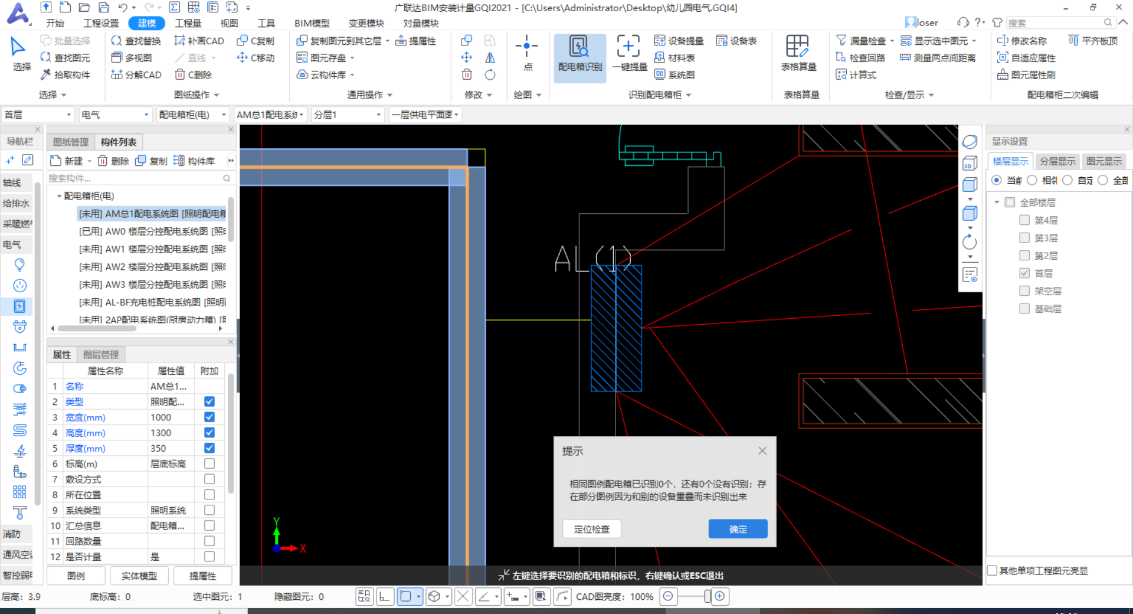Click 漏量检查 tool

(x=861, y=41)
